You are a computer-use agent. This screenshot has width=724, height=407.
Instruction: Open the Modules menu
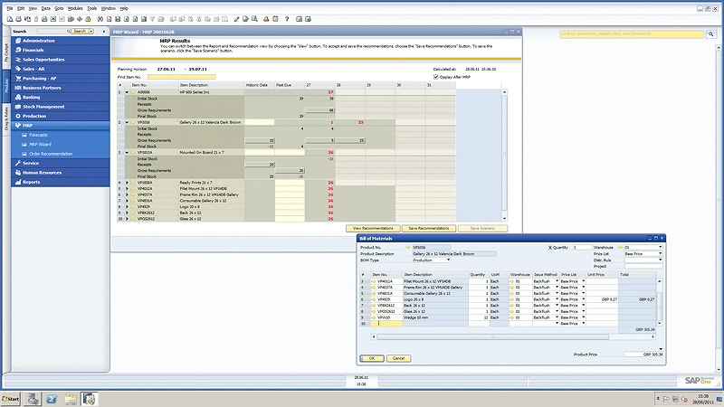(x=75, y=8)
